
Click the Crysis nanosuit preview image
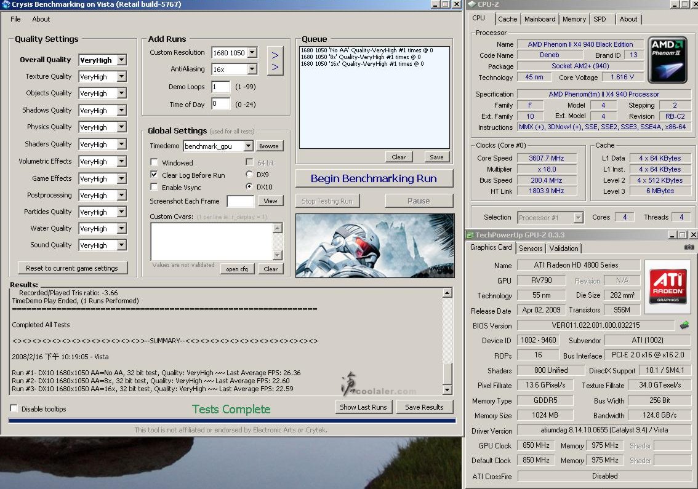(375, 245)
